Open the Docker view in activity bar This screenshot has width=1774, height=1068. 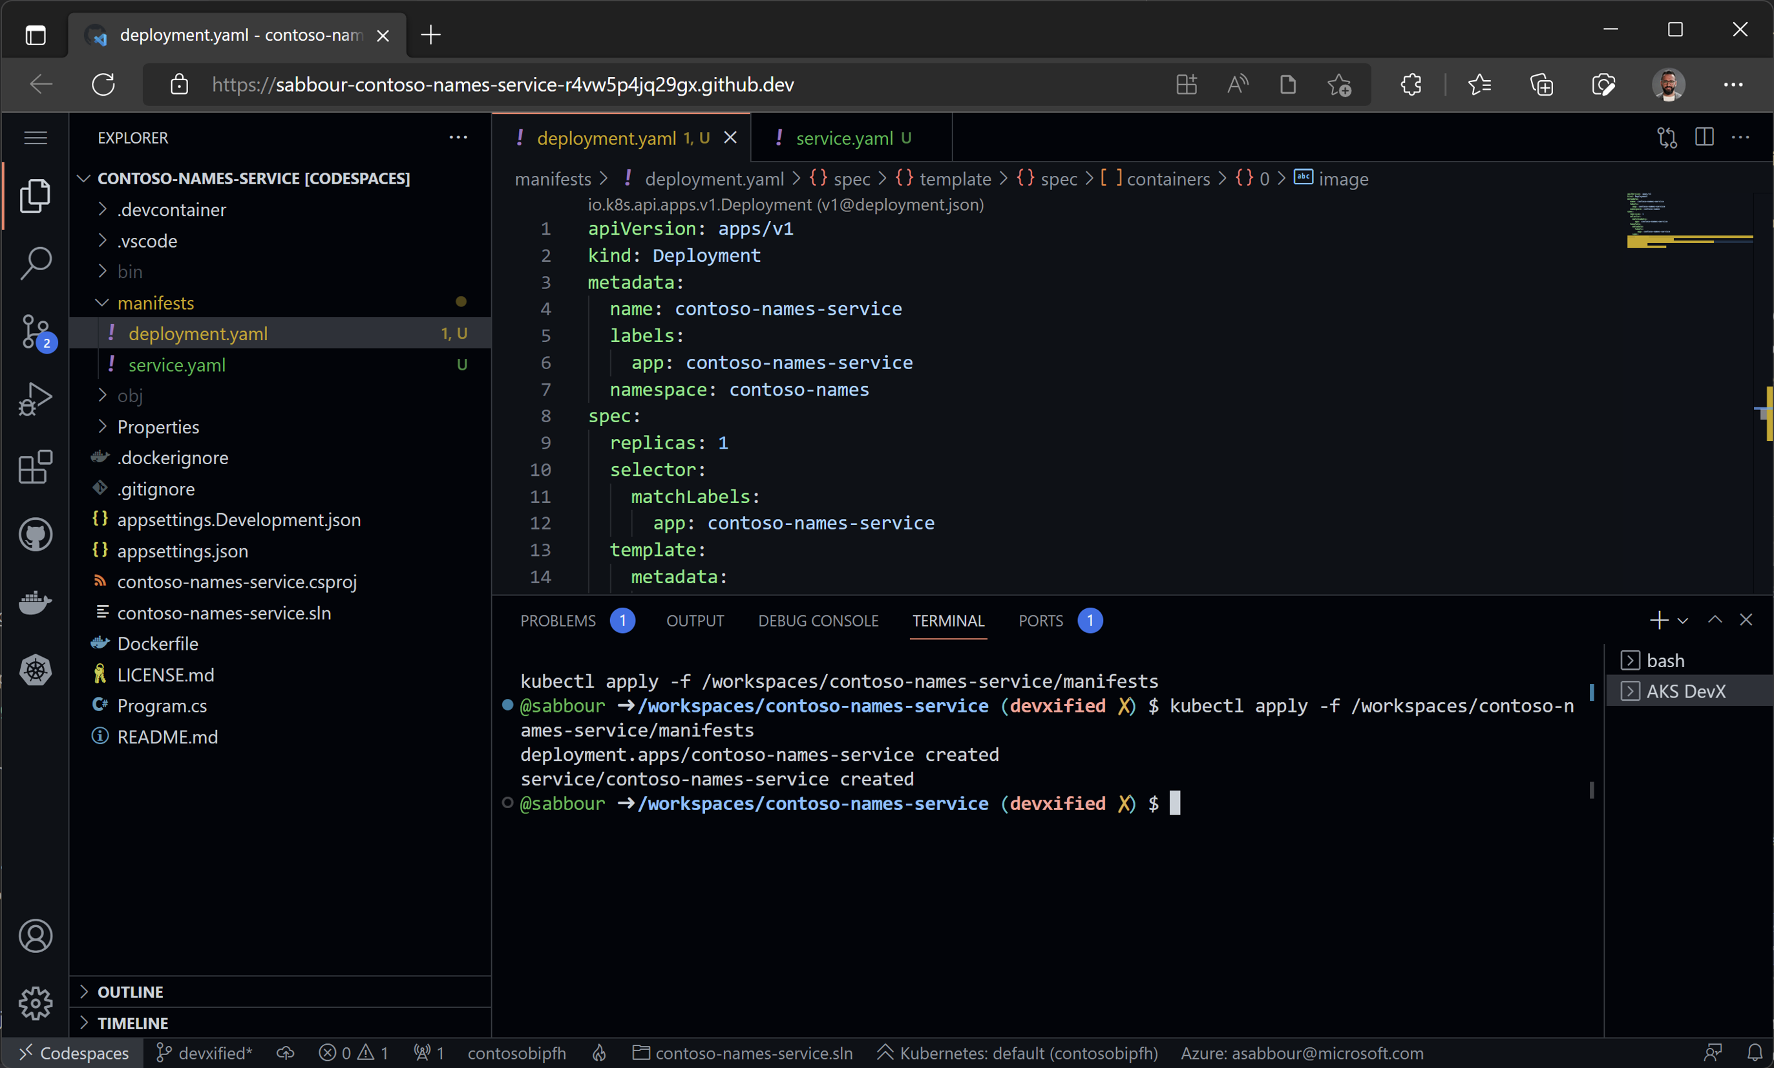[36, 603]
